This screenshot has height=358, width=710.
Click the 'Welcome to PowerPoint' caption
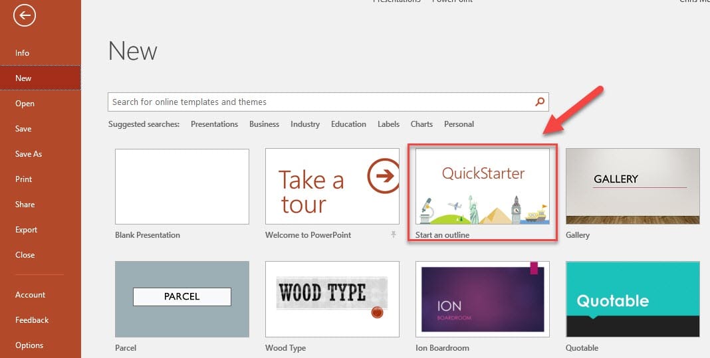pos(308,235)
